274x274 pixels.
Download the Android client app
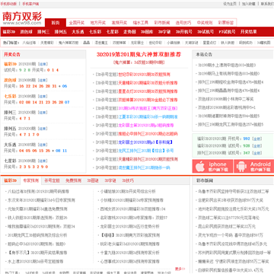(x=253, y=167)
